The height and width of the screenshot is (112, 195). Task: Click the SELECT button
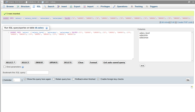[25, 63]
